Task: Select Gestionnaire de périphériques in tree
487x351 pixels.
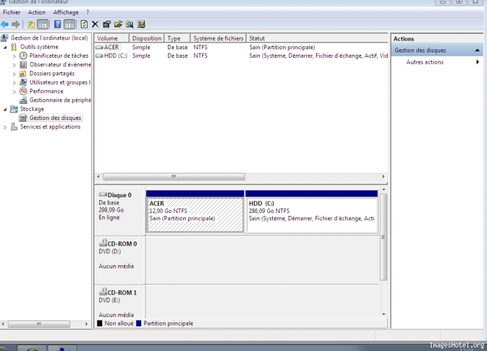Action: [60, 100]
